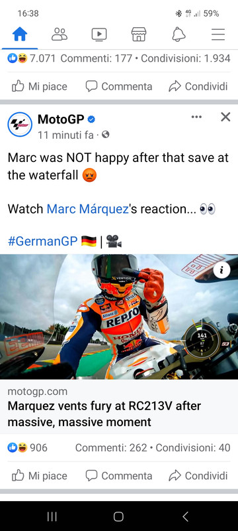
Task: Open the hamburger menu
Action: 218,35
